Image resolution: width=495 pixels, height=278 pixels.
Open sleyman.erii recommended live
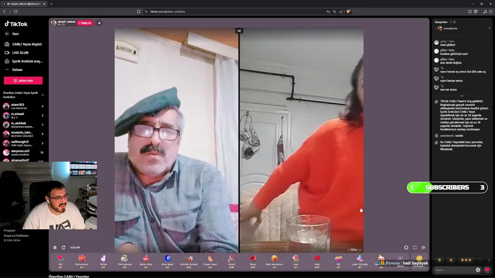23,153
